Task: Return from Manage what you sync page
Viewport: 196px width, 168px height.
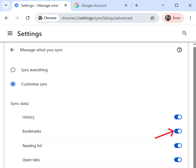Action: 12,50
